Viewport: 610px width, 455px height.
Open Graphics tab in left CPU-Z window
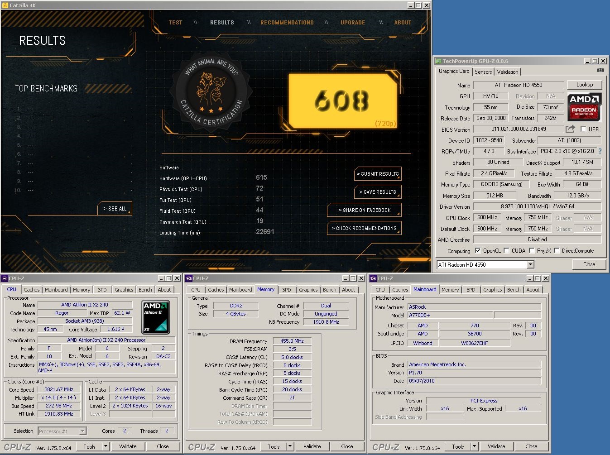pos(124,290)
